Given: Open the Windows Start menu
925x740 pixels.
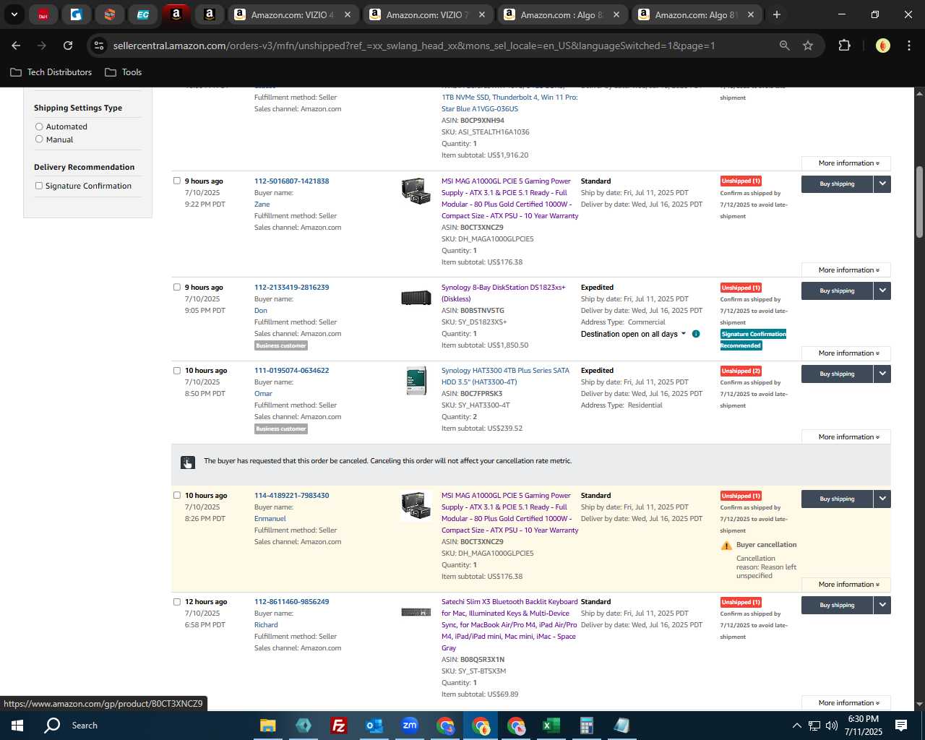Looking at the screenshot, I should pyautogui.click(x=17, y=726).
